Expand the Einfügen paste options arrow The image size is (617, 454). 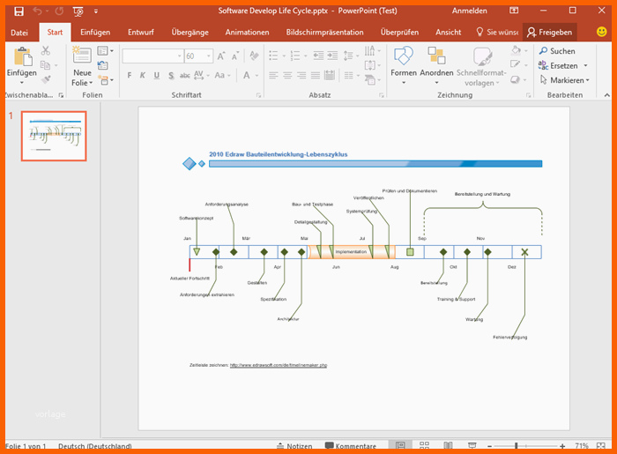[22, 83]
